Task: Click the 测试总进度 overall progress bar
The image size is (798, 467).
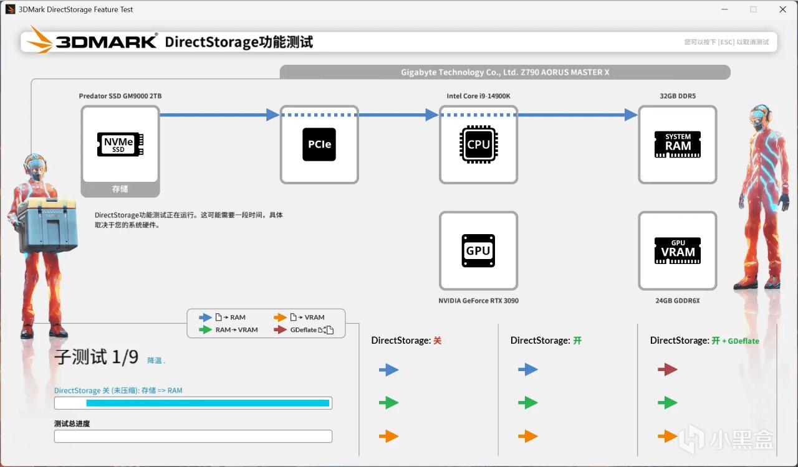Action: pos(193,436)
